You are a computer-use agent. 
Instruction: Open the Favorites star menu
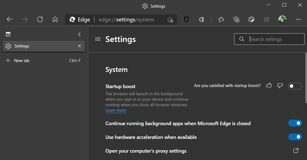(221, 19)
